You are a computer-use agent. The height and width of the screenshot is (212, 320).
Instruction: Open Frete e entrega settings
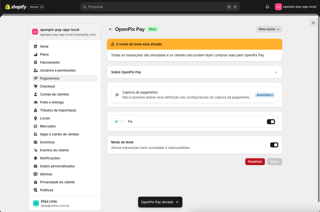pos(52,102)
